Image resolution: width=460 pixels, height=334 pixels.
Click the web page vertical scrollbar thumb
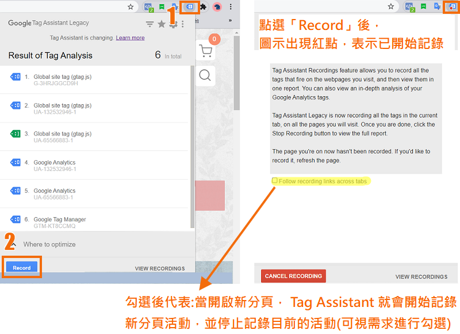pyautogui.click(x=237, y=73)
